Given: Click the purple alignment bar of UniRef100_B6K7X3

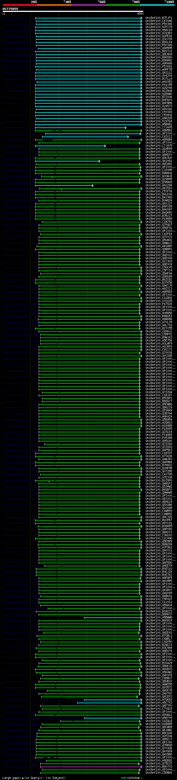Looking at the screenshot, I should pyautogui.click(x=91, y=767).
